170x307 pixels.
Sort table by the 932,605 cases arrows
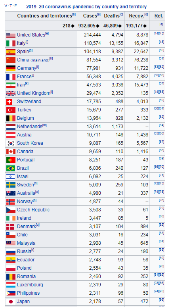pos(98,26)
